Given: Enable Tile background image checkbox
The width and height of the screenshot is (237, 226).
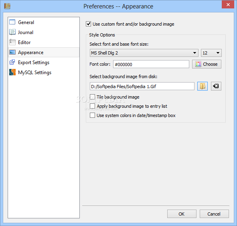Looking at the screenshot, I should coord(92,97).
